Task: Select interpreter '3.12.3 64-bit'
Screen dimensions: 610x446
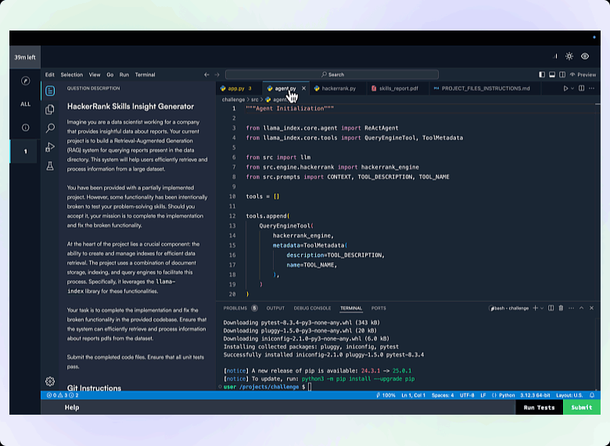Action: point(535,395)
